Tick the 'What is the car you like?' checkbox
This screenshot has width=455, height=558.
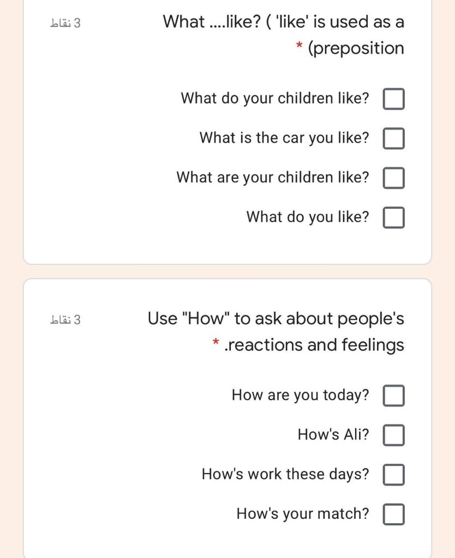(393, 138)
